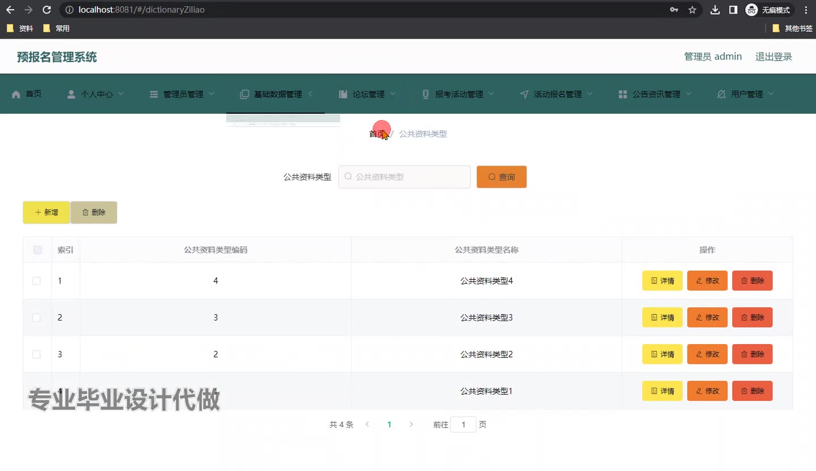This screenshot has height=471, width=816.
Task: Tick the select-all checkbox in table header
Action: (37, 250)
